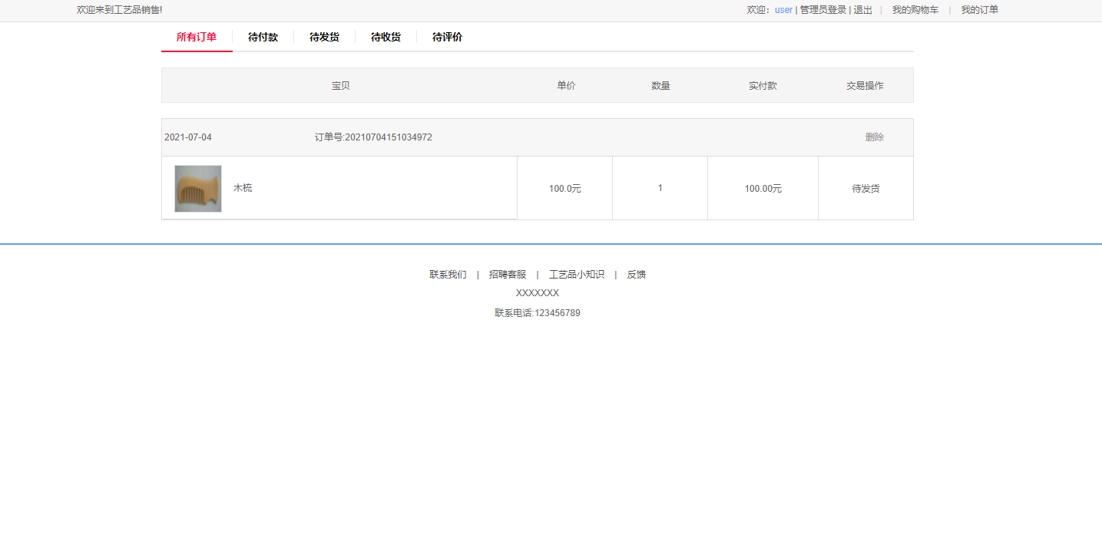1102x541 pixels.
Task: Open the 待发货 orders tab
Action: [x=324, y=37]
